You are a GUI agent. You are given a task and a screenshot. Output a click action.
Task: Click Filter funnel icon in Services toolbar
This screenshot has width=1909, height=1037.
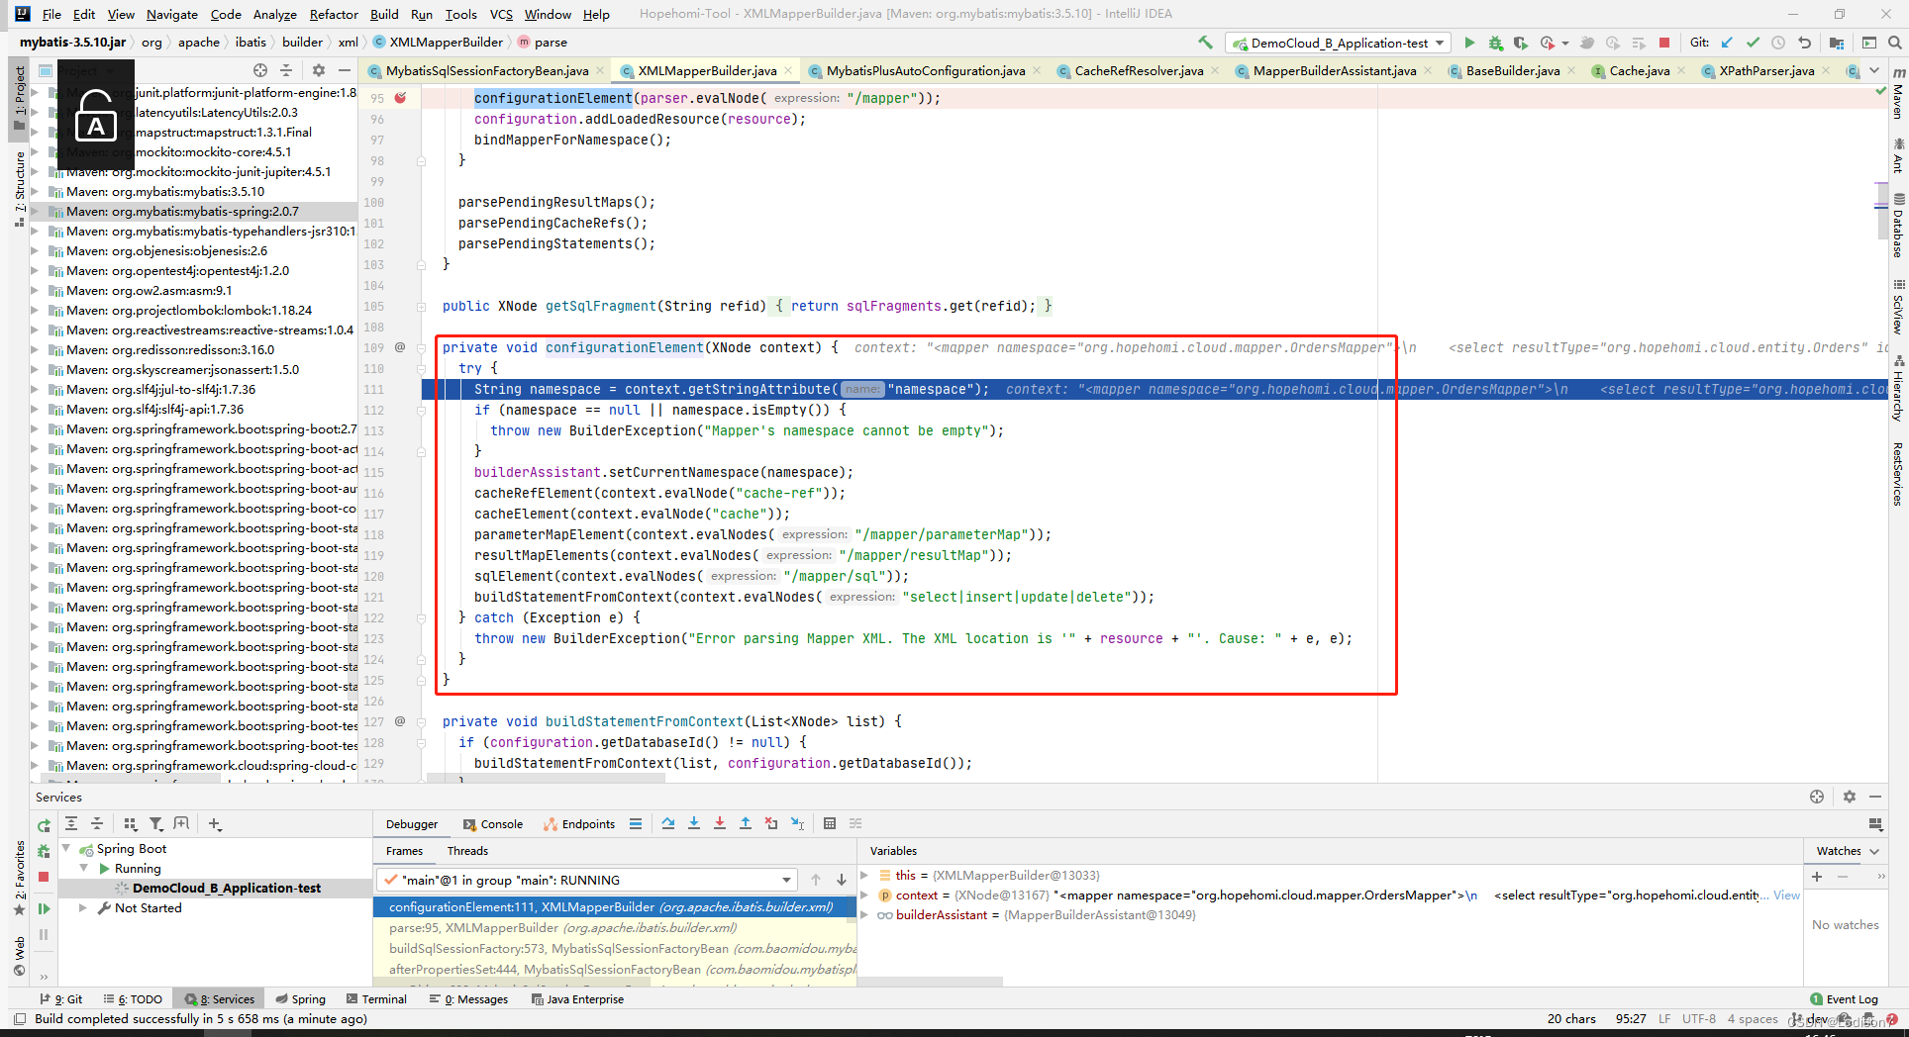pyautogui.click(x=155, y=823)
